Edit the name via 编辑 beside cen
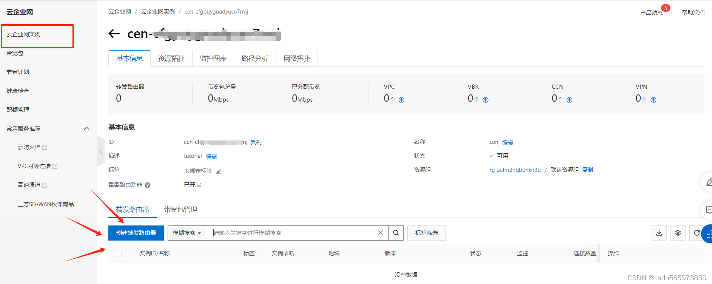 (x=508, y=142)
